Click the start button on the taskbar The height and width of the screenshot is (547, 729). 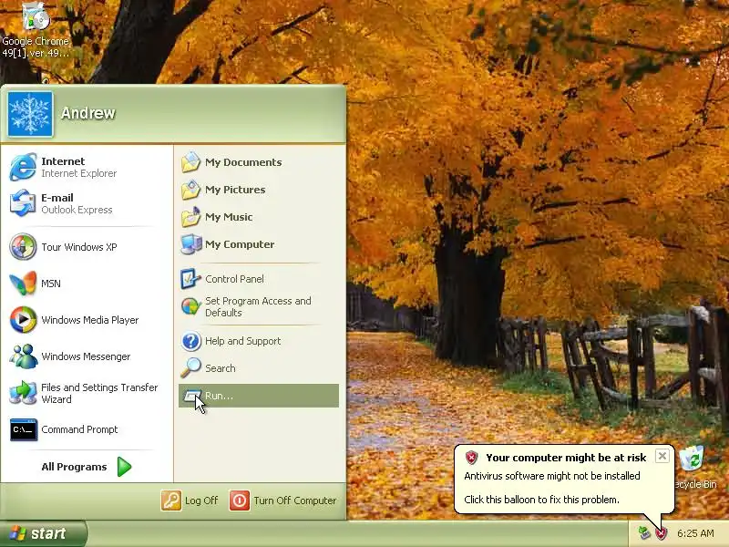43,533
